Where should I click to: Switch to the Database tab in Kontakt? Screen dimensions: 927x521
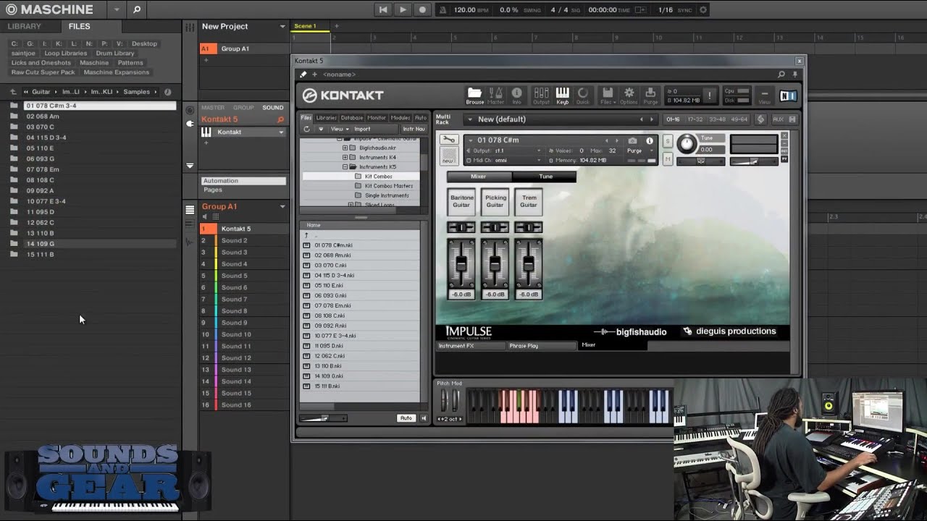[x=352, y=118]
